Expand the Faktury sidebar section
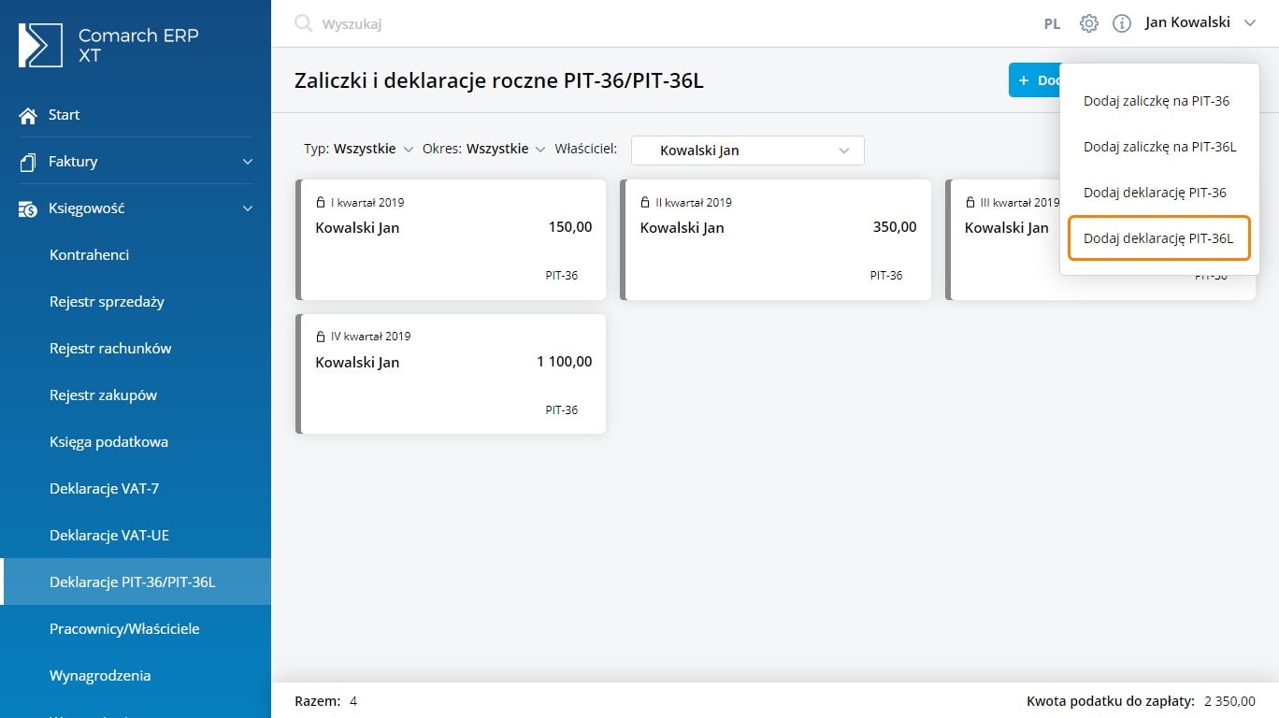 pyautogui.click(x=247, y=162)
